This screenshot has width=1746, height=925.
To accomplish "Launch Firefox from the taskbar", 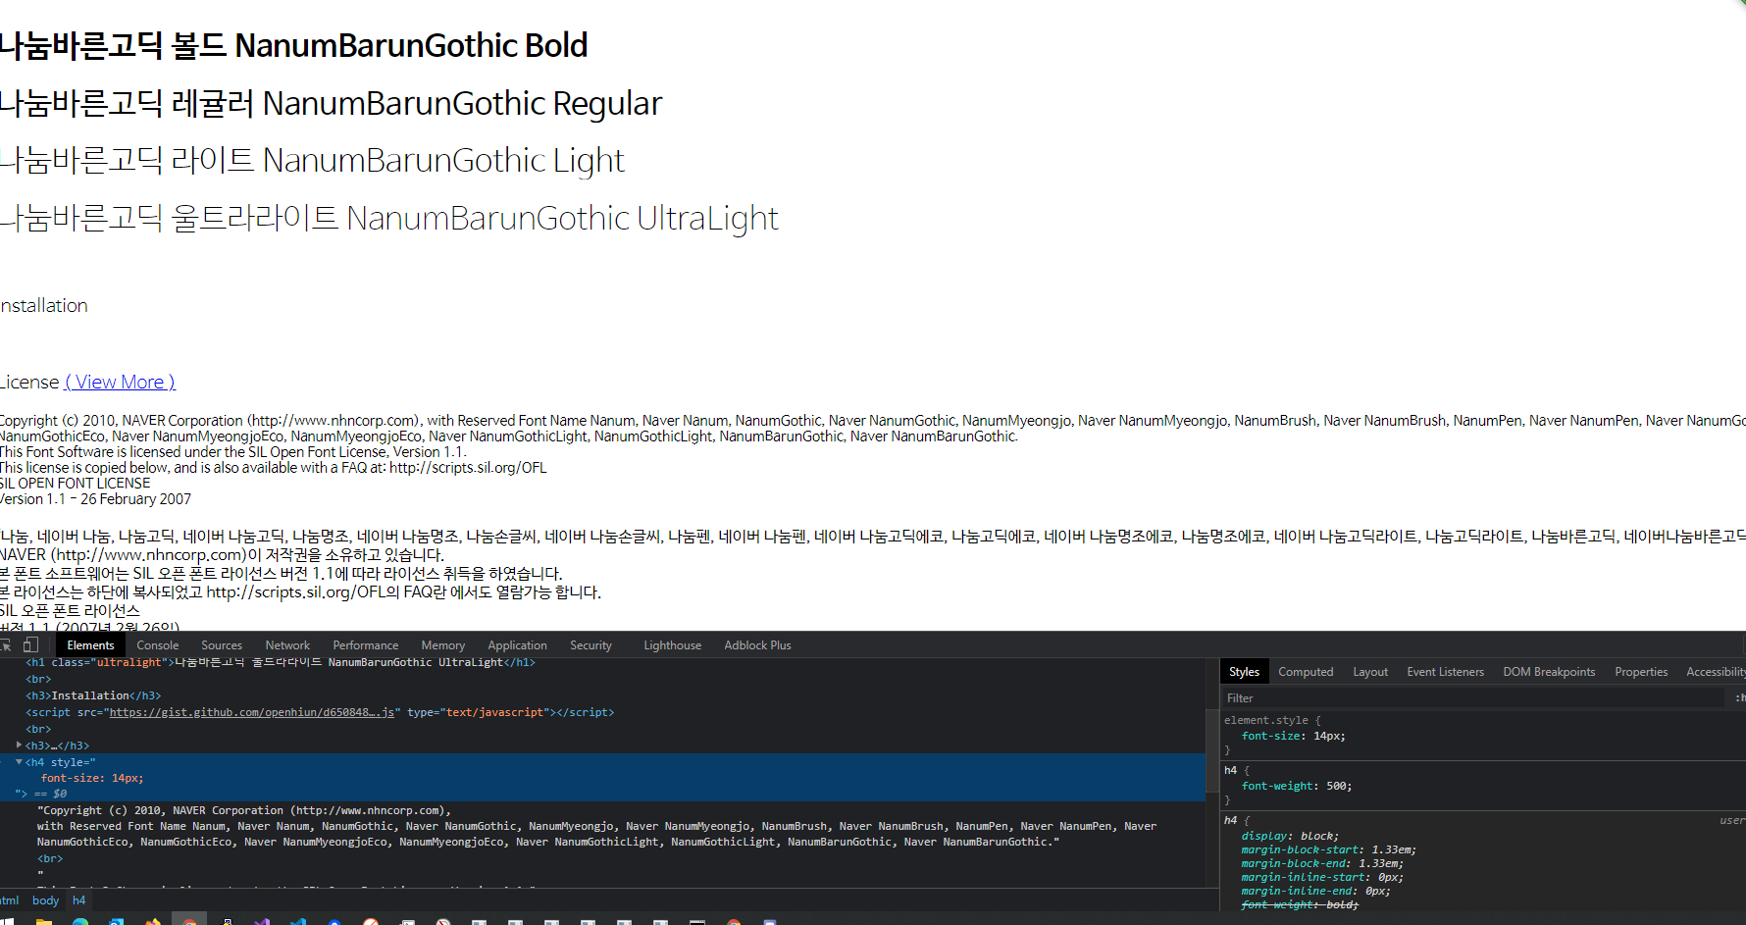I will tap(152, 920).
